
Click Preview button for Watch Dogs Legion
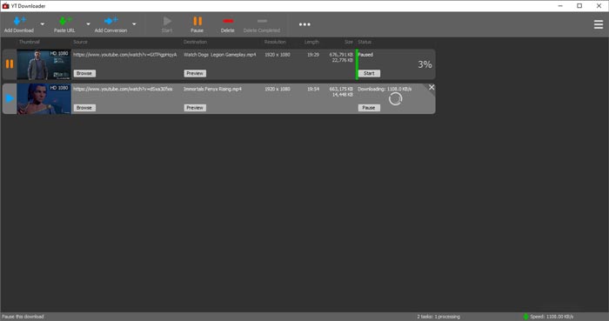pos(195,73)
